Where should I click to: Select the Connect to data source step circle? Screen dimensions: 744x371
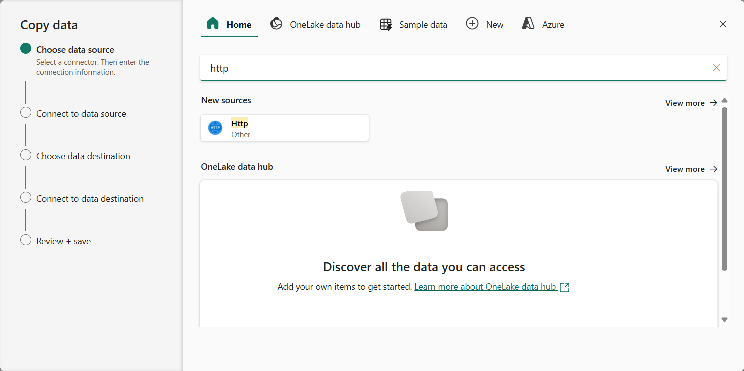point(26,112)
